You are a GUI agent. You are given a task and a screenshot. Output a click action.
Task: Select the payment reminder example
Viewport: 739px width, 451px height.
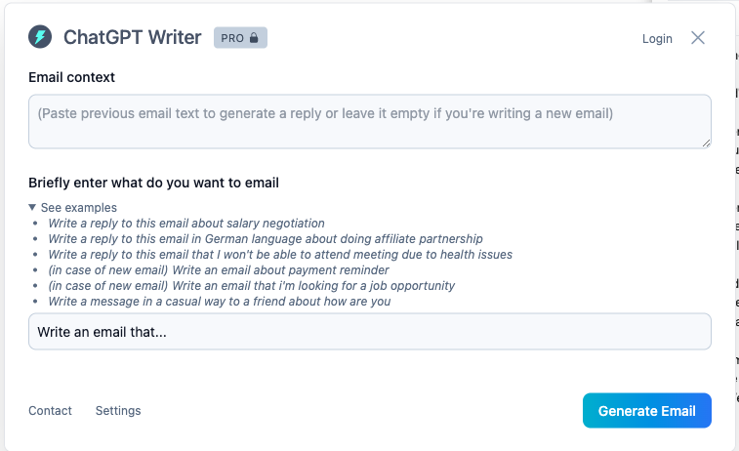219,270
